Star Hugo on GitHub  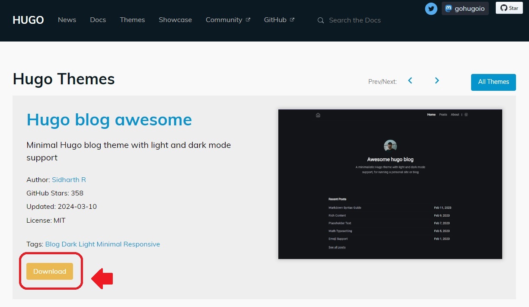pyautogui.click(x=509, y=8)
